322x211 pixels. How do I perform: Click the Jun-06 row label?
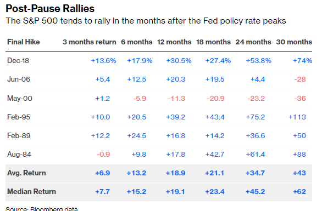point(19,79)
